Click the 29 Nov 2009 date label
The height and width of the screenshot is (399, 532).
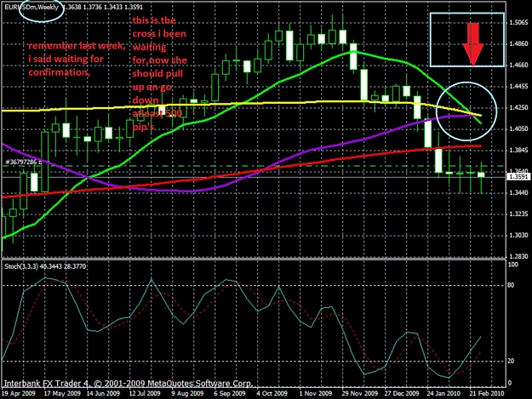(x=360, y=393)
